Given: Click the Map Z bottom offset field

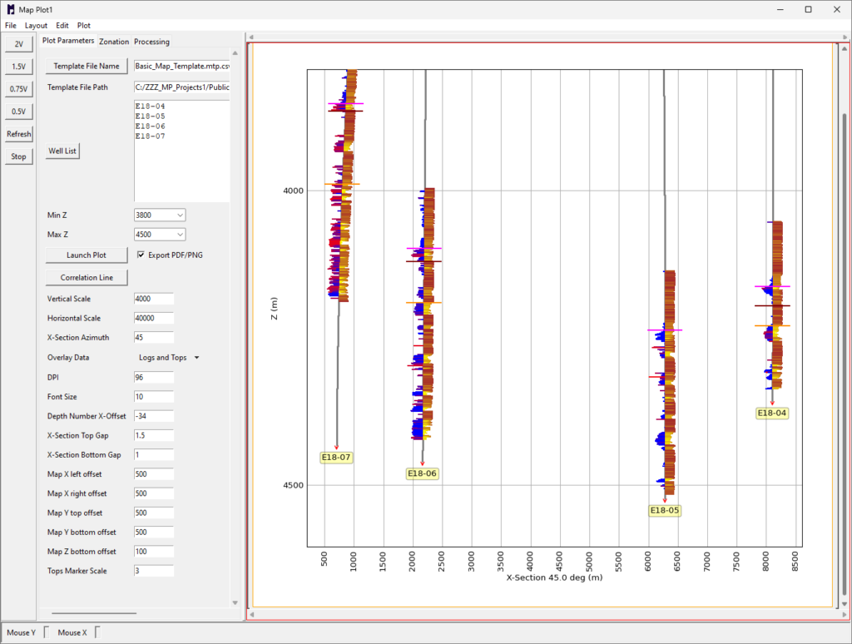Looking at the screenshot, I should pos(154,551).
